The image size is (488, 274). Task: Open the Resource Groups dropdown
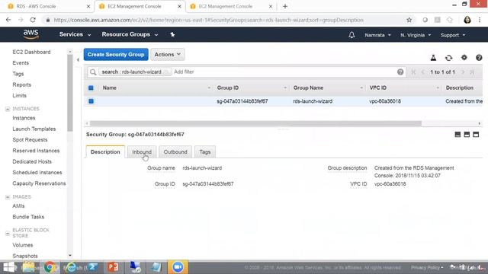coord(130,34)
